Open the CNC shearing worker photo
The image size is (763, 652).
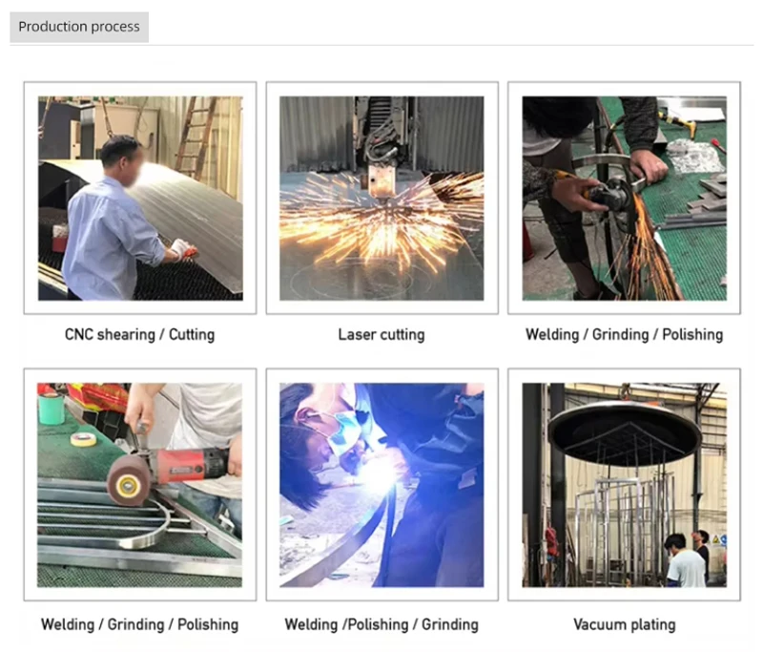point(140,198)
